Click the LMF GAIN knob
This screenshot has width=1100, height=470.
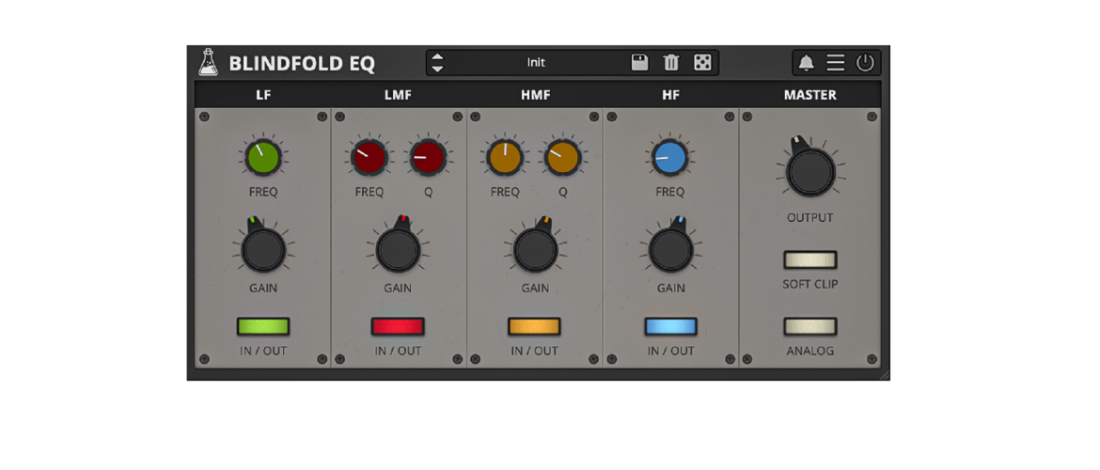click(398, 248)
